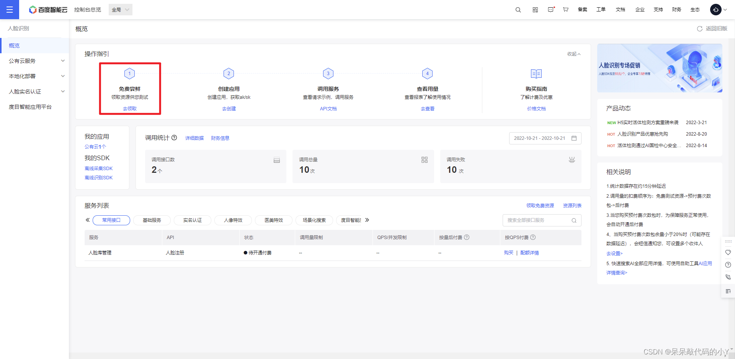
Task: Click the 调用总量 card grid icon
Action: pyautogui.click(x=425, y=160)
